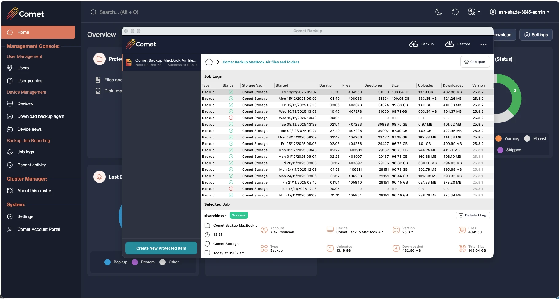The image size is (559, 299).
Task: Open the server selector dropdown icon
Action: pos(474,12)
